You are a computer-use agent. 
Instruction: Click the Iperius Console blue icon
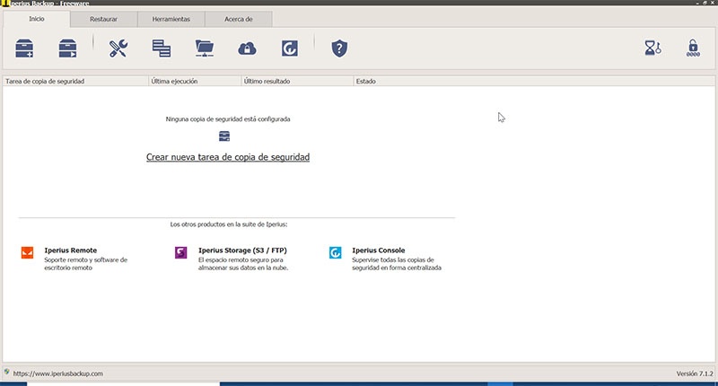point(335,253)
